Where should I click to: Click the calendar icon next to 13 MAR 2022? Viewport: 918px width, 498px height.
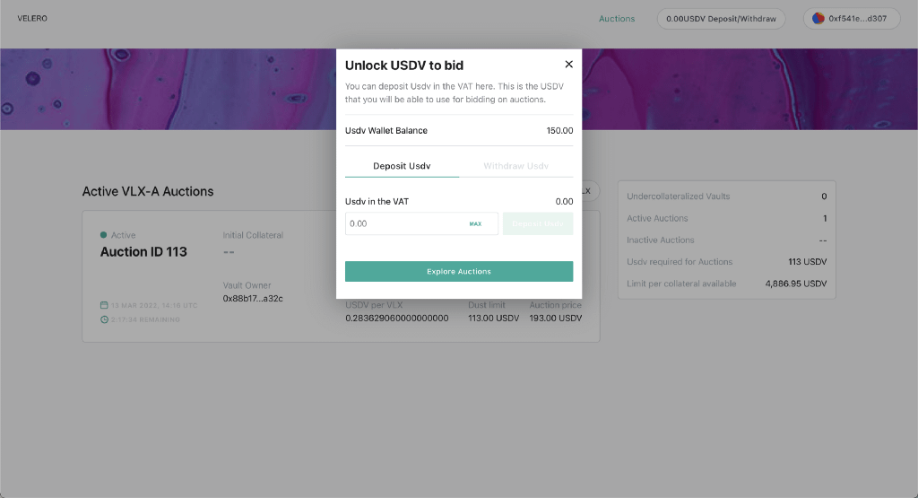(x=104, y=305)
